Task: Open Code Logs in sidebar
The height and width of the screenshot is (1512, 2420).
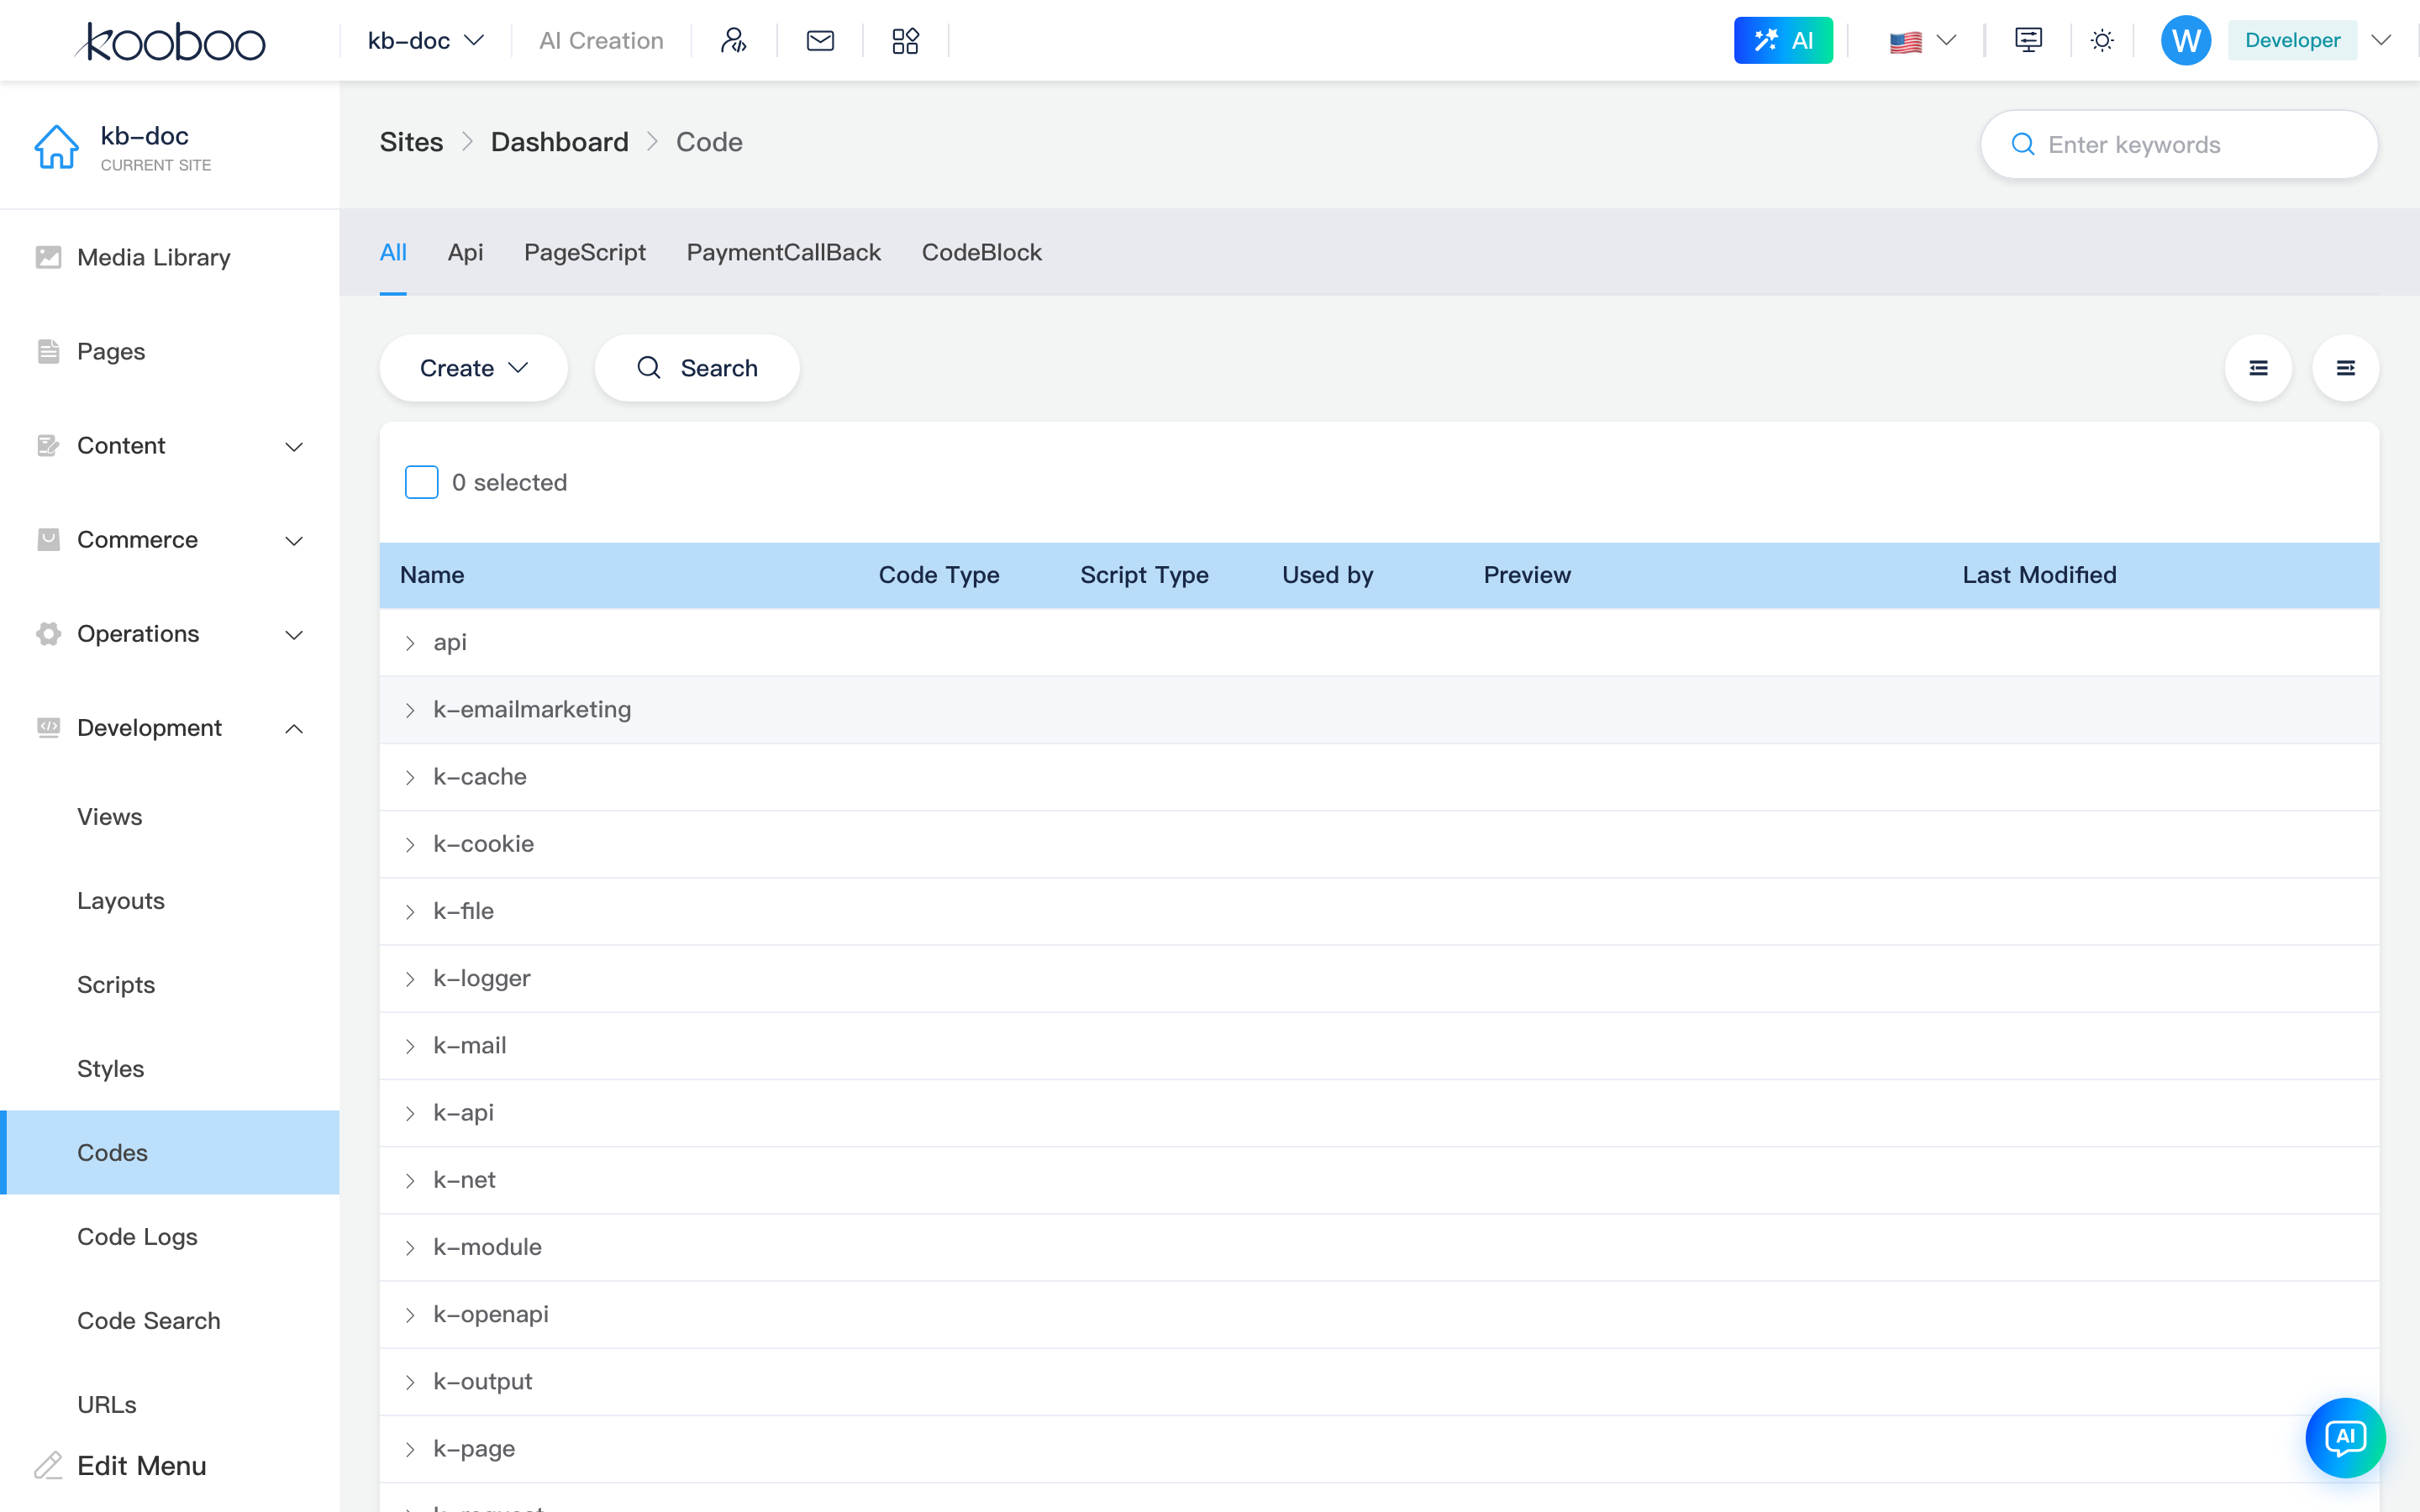Action: click(x=137, y=1237)
